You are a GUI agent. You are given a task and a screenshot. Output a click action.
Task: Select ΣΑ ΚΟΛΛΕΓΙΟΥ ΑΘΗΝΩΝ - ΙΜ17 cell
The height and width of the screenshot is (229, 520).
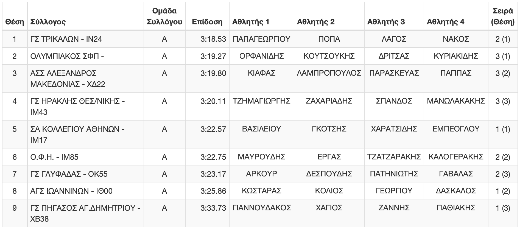click(x=85, y=134)
